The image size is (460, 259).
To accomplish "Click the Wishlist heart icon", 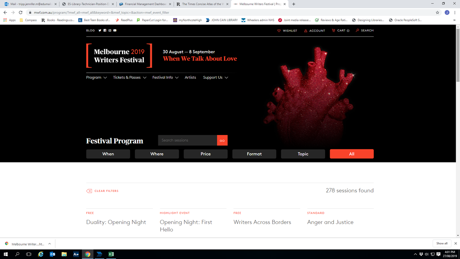I will click(x=279, y=31).
